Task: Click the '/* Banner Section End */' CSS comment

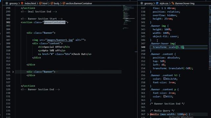Action: (x=167, y=104)
